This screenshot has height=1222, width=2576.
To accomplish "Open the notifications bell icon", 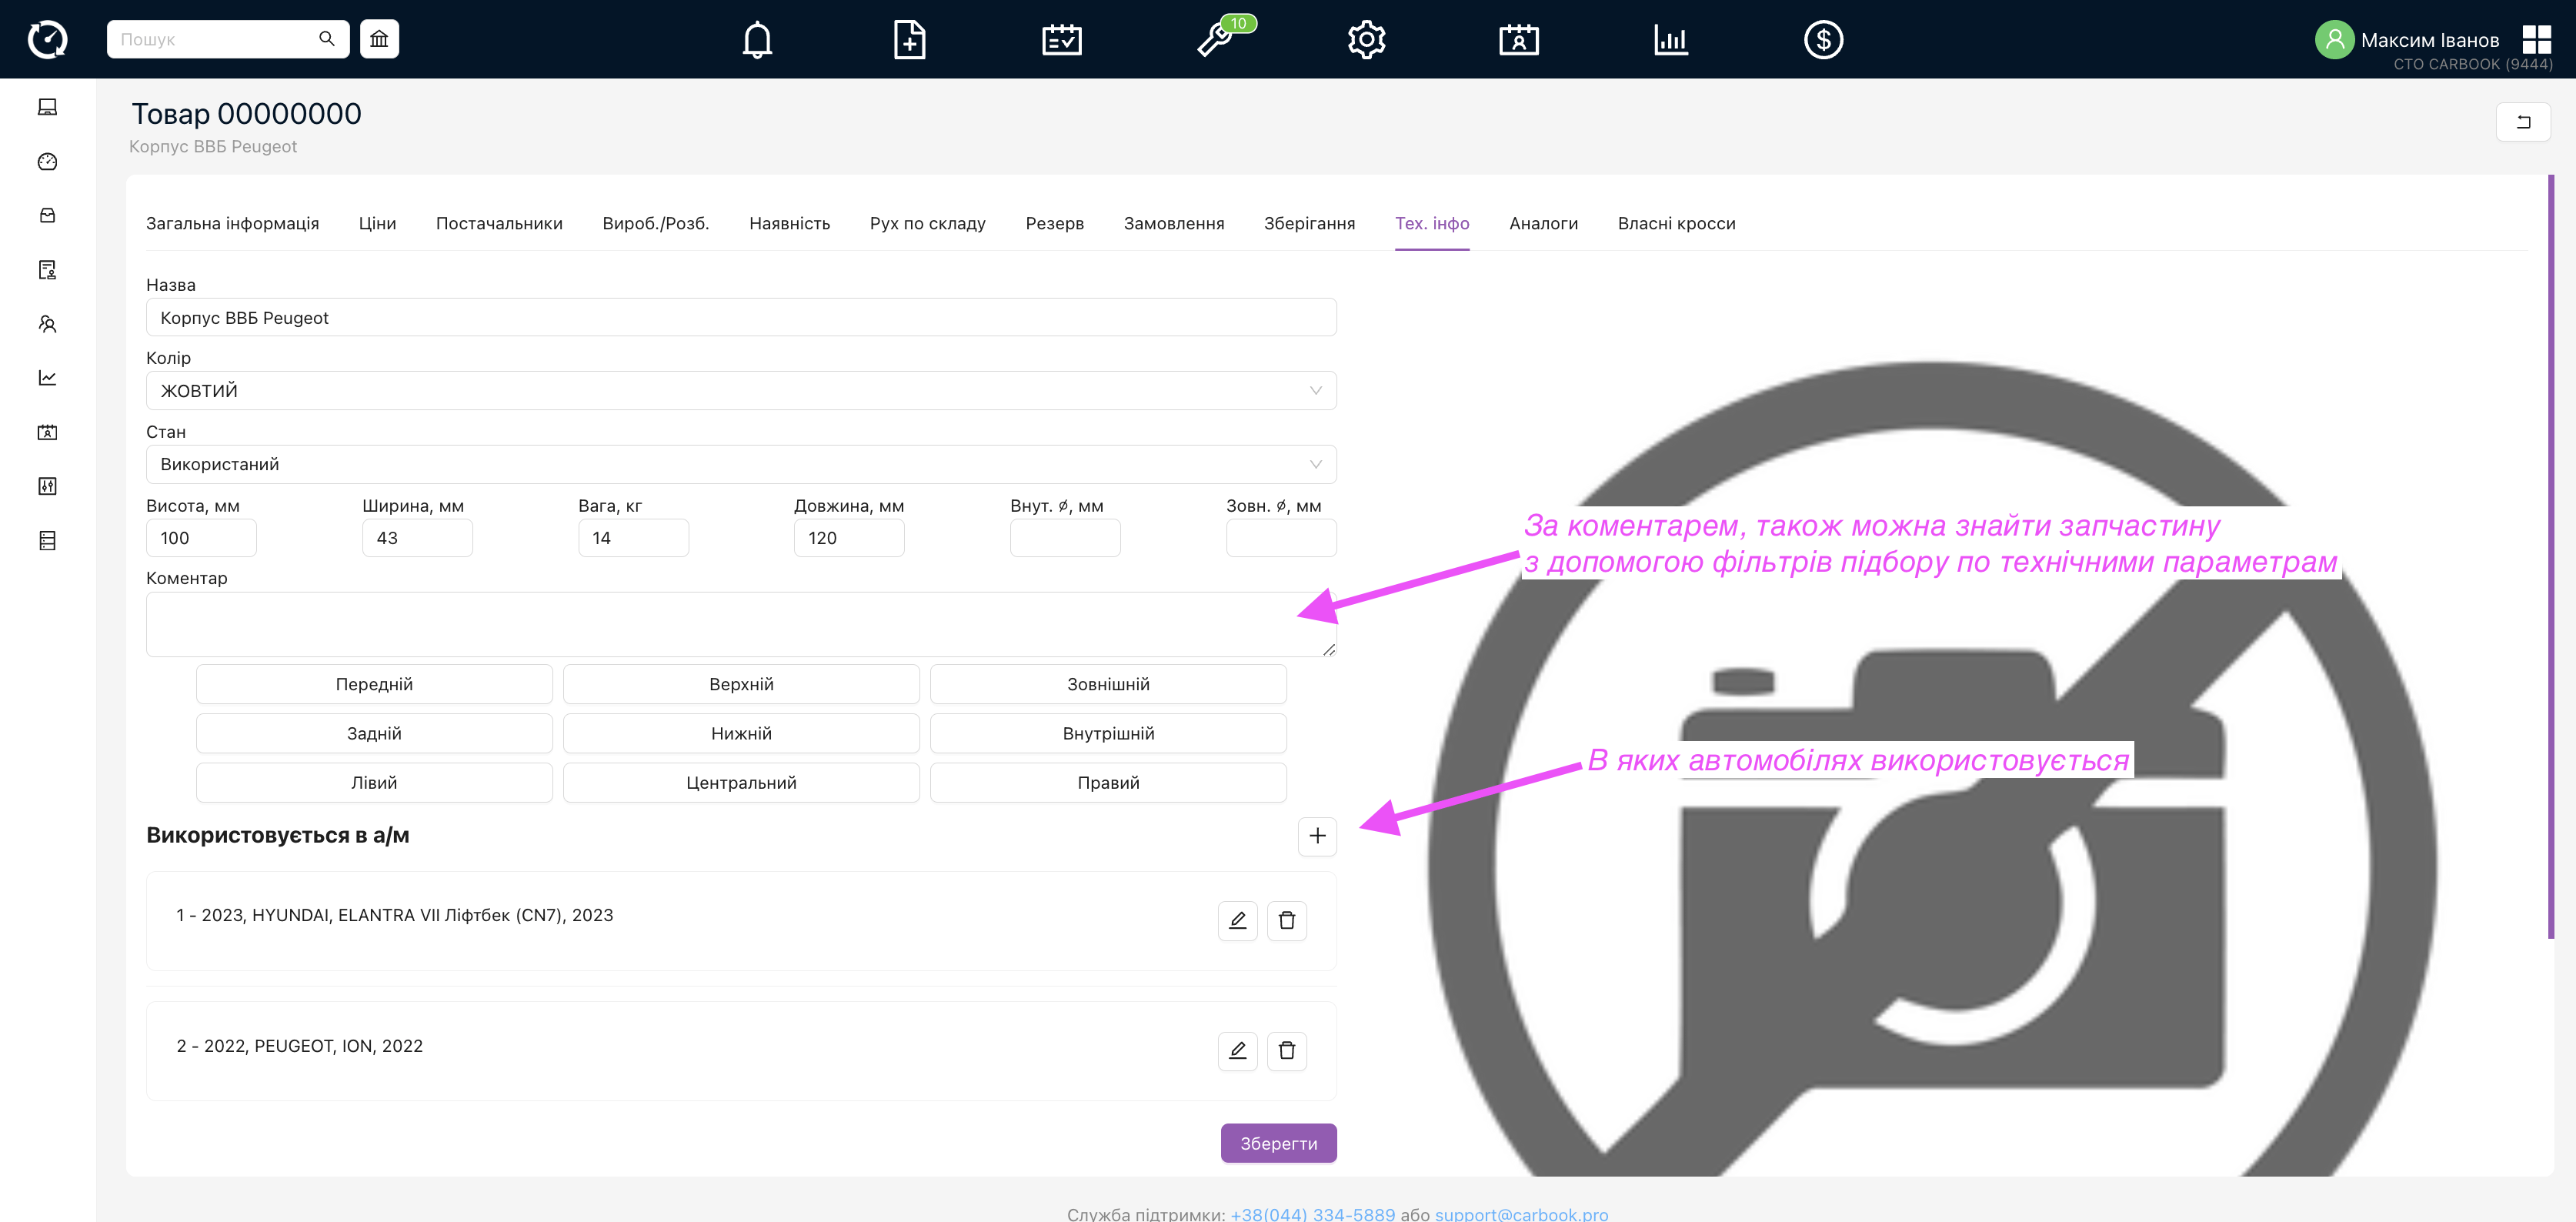I will 757,40.
